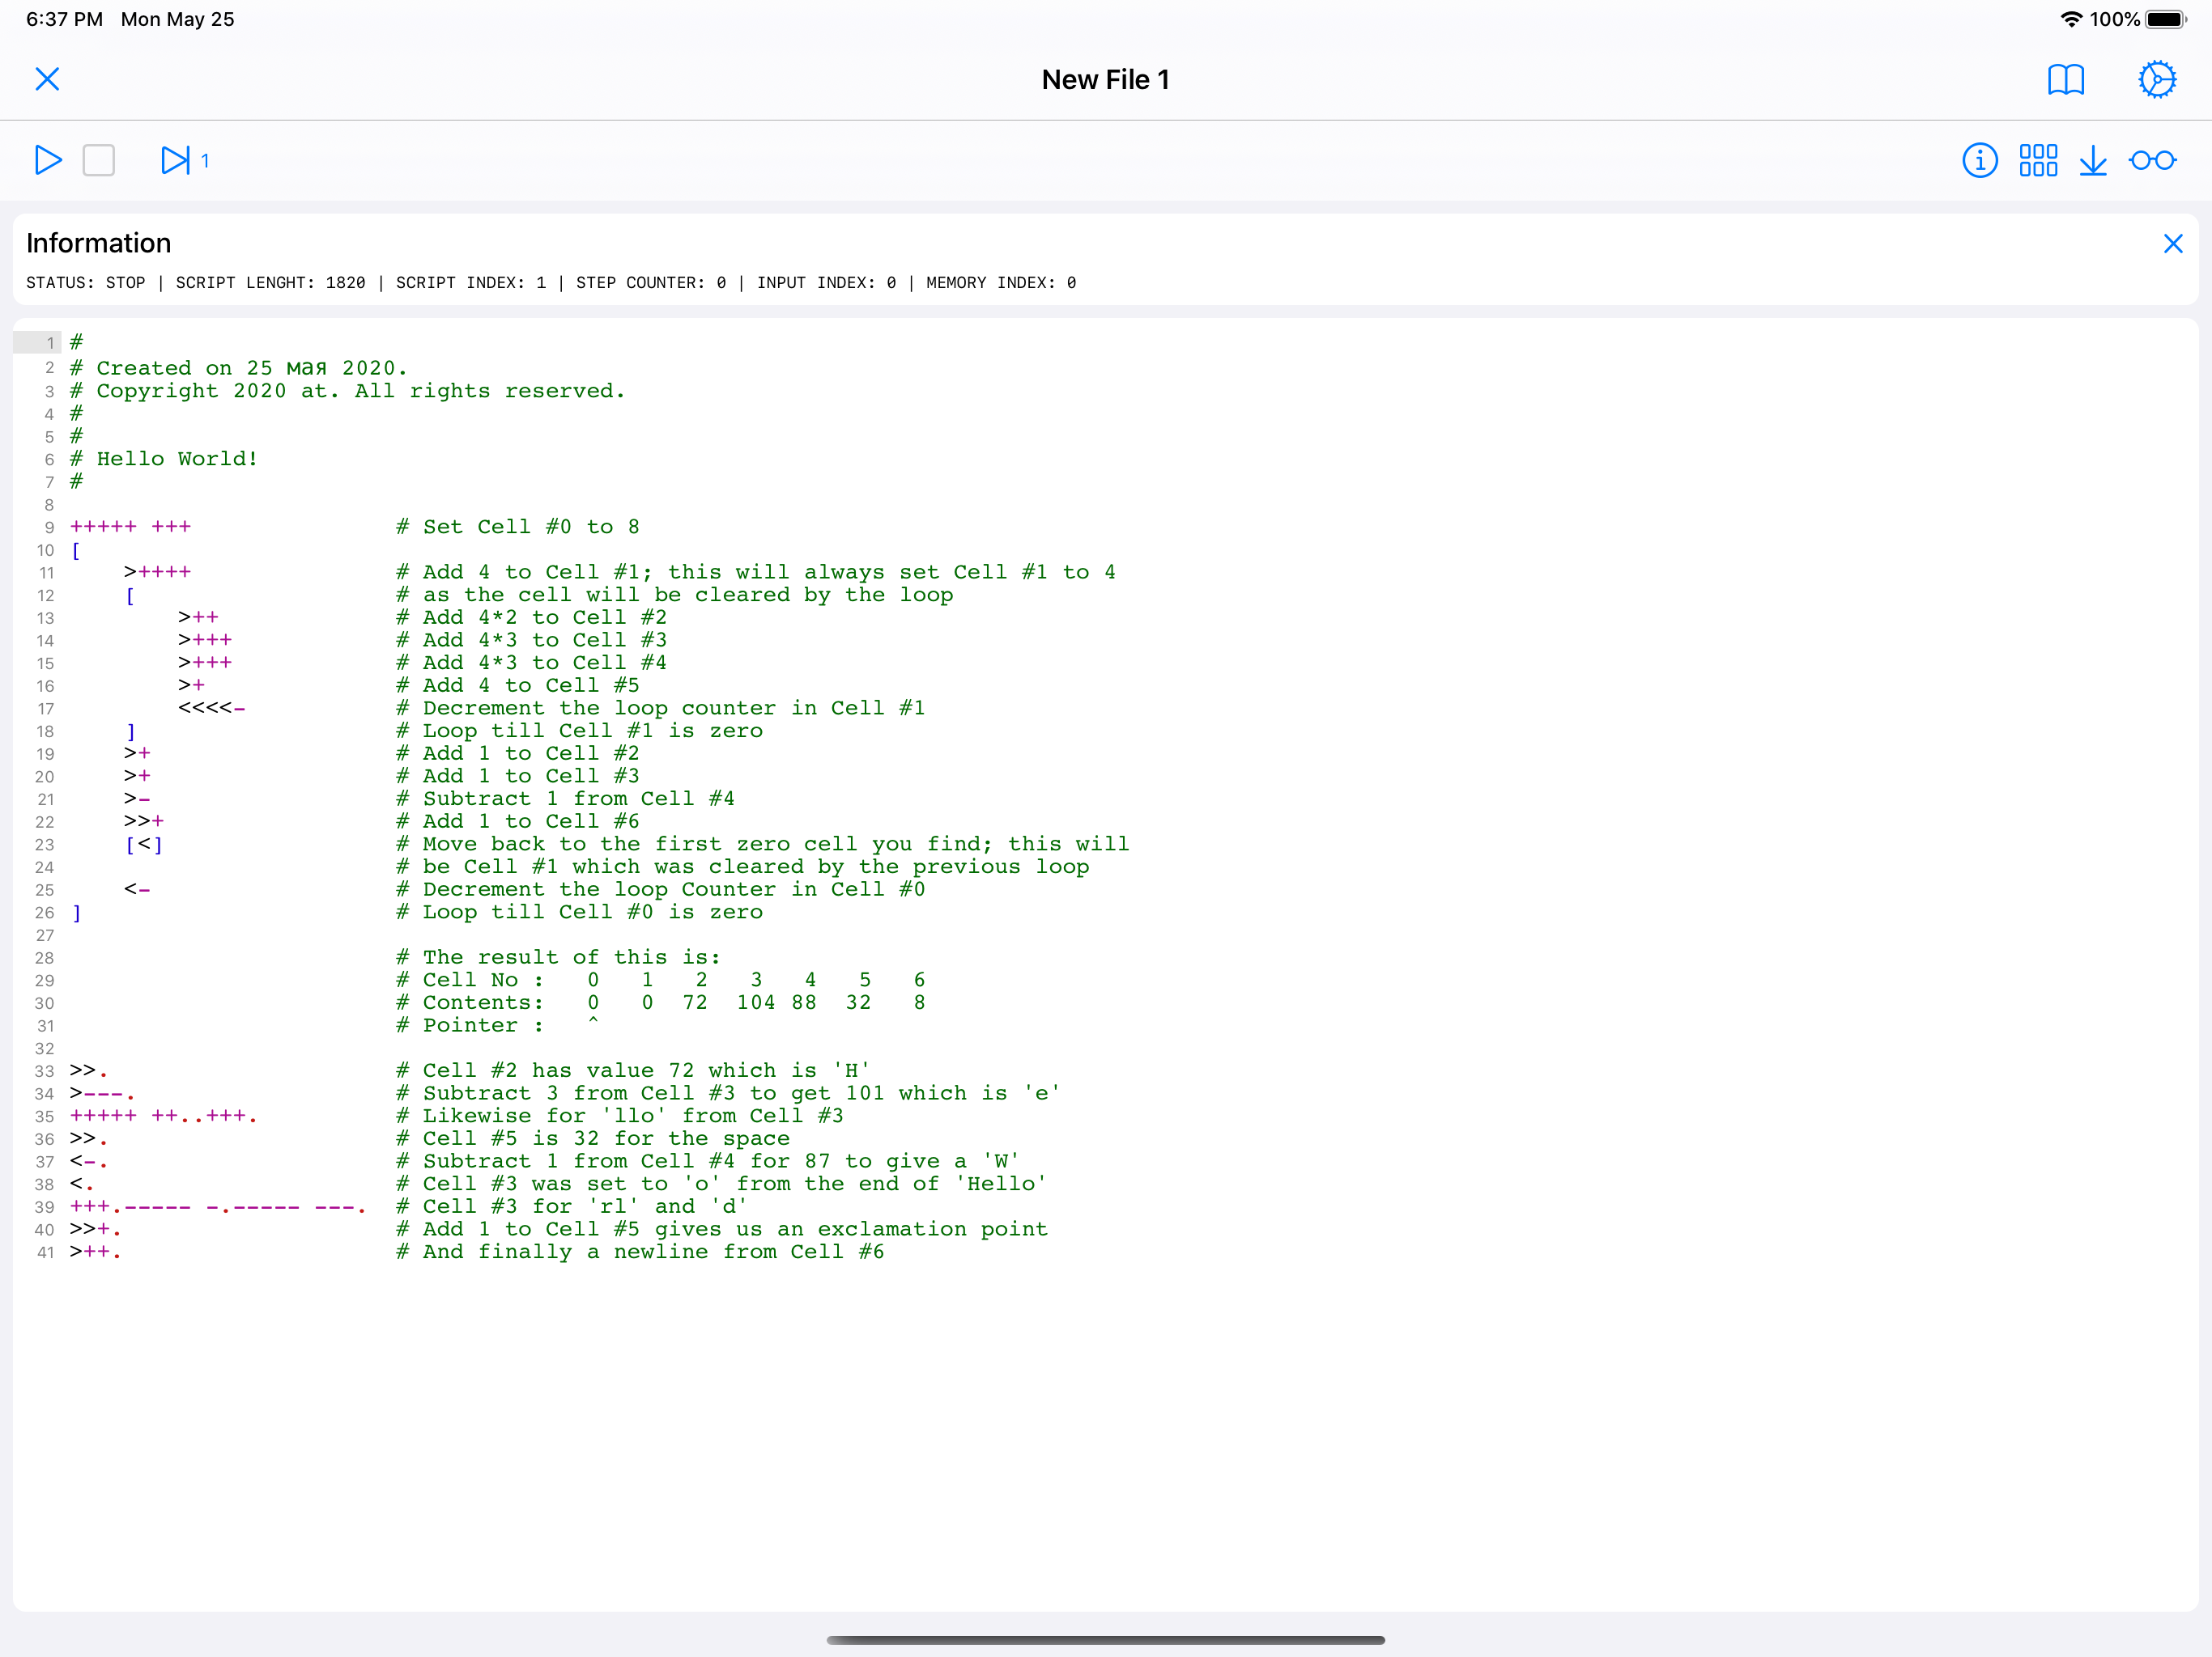The image size is (2212, 1657).
Task: Place cursor on the Hello World comment
Action: coord(176,459)
